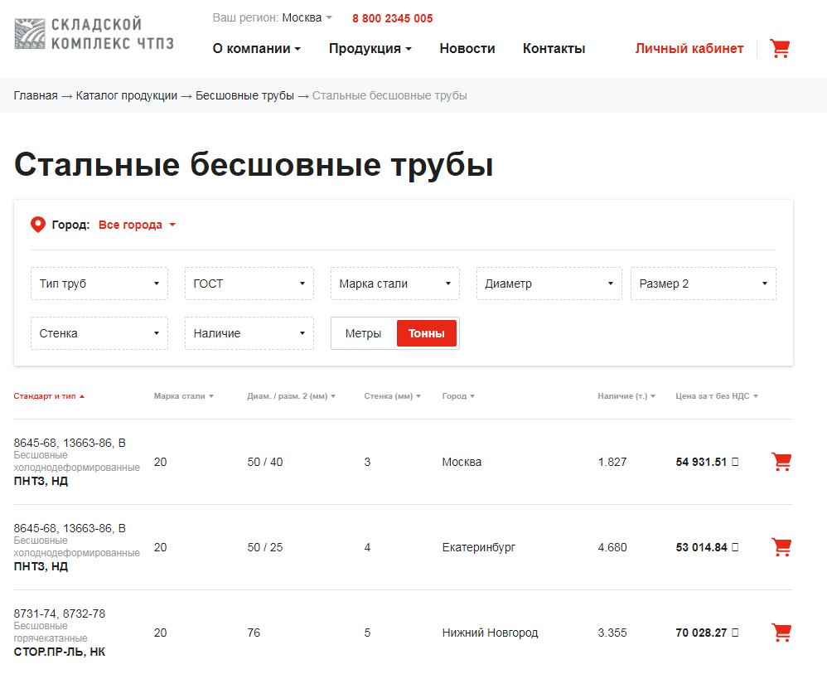The image size is (827, 674).
Task: Open the Новости page
Action: coord(467,49)
